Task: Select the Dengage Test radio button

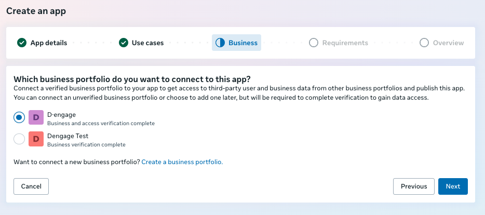Action: 19,139
